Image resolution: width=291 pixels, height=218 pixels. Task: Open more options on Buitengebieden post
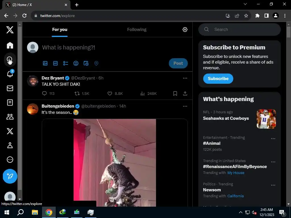(185, 106)
